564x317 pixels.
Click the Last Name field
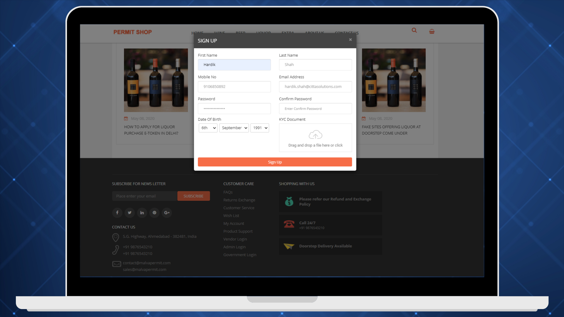(x=315, y=65)
